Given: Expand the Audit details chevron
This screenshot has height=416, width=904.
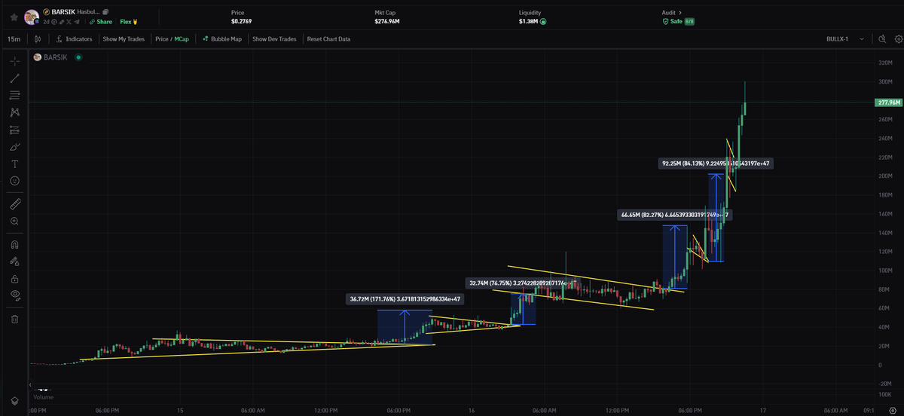Looking at the screenshot, I should tap(680, 13).
